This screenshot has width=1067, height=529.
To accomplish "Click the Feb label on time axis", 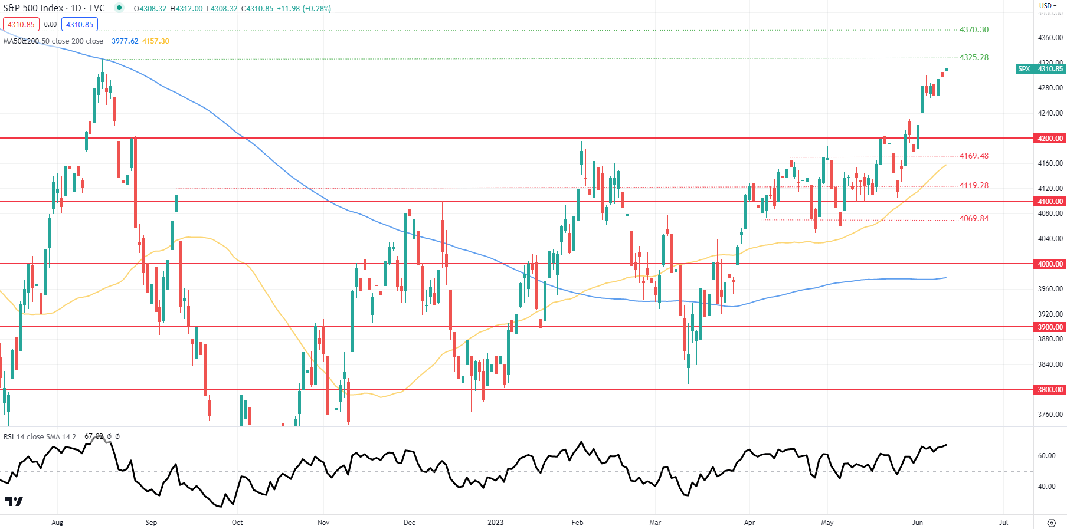I will (x=577, y=523).
